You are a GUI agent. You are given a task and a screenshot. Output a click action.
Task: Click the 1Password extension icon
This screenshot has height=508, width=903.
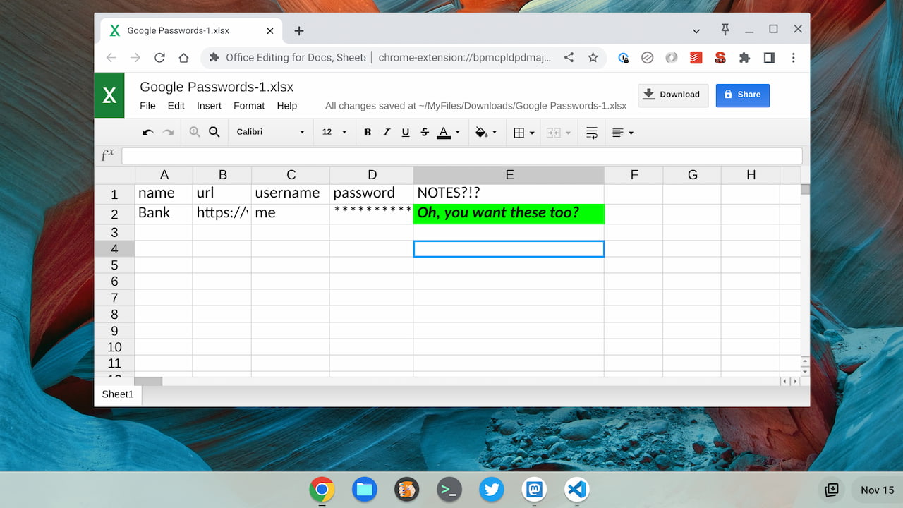pyautogui.click(x=623, y=58)
